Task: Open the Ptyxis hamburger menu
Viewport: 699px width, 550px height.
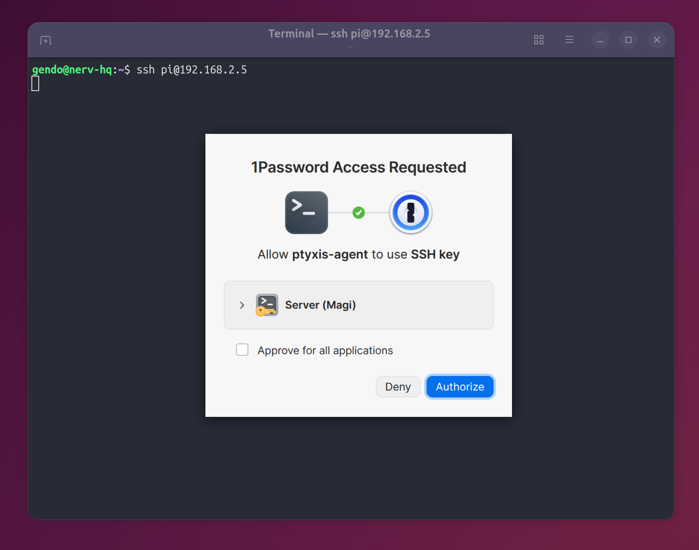Action: coord(570,40)
